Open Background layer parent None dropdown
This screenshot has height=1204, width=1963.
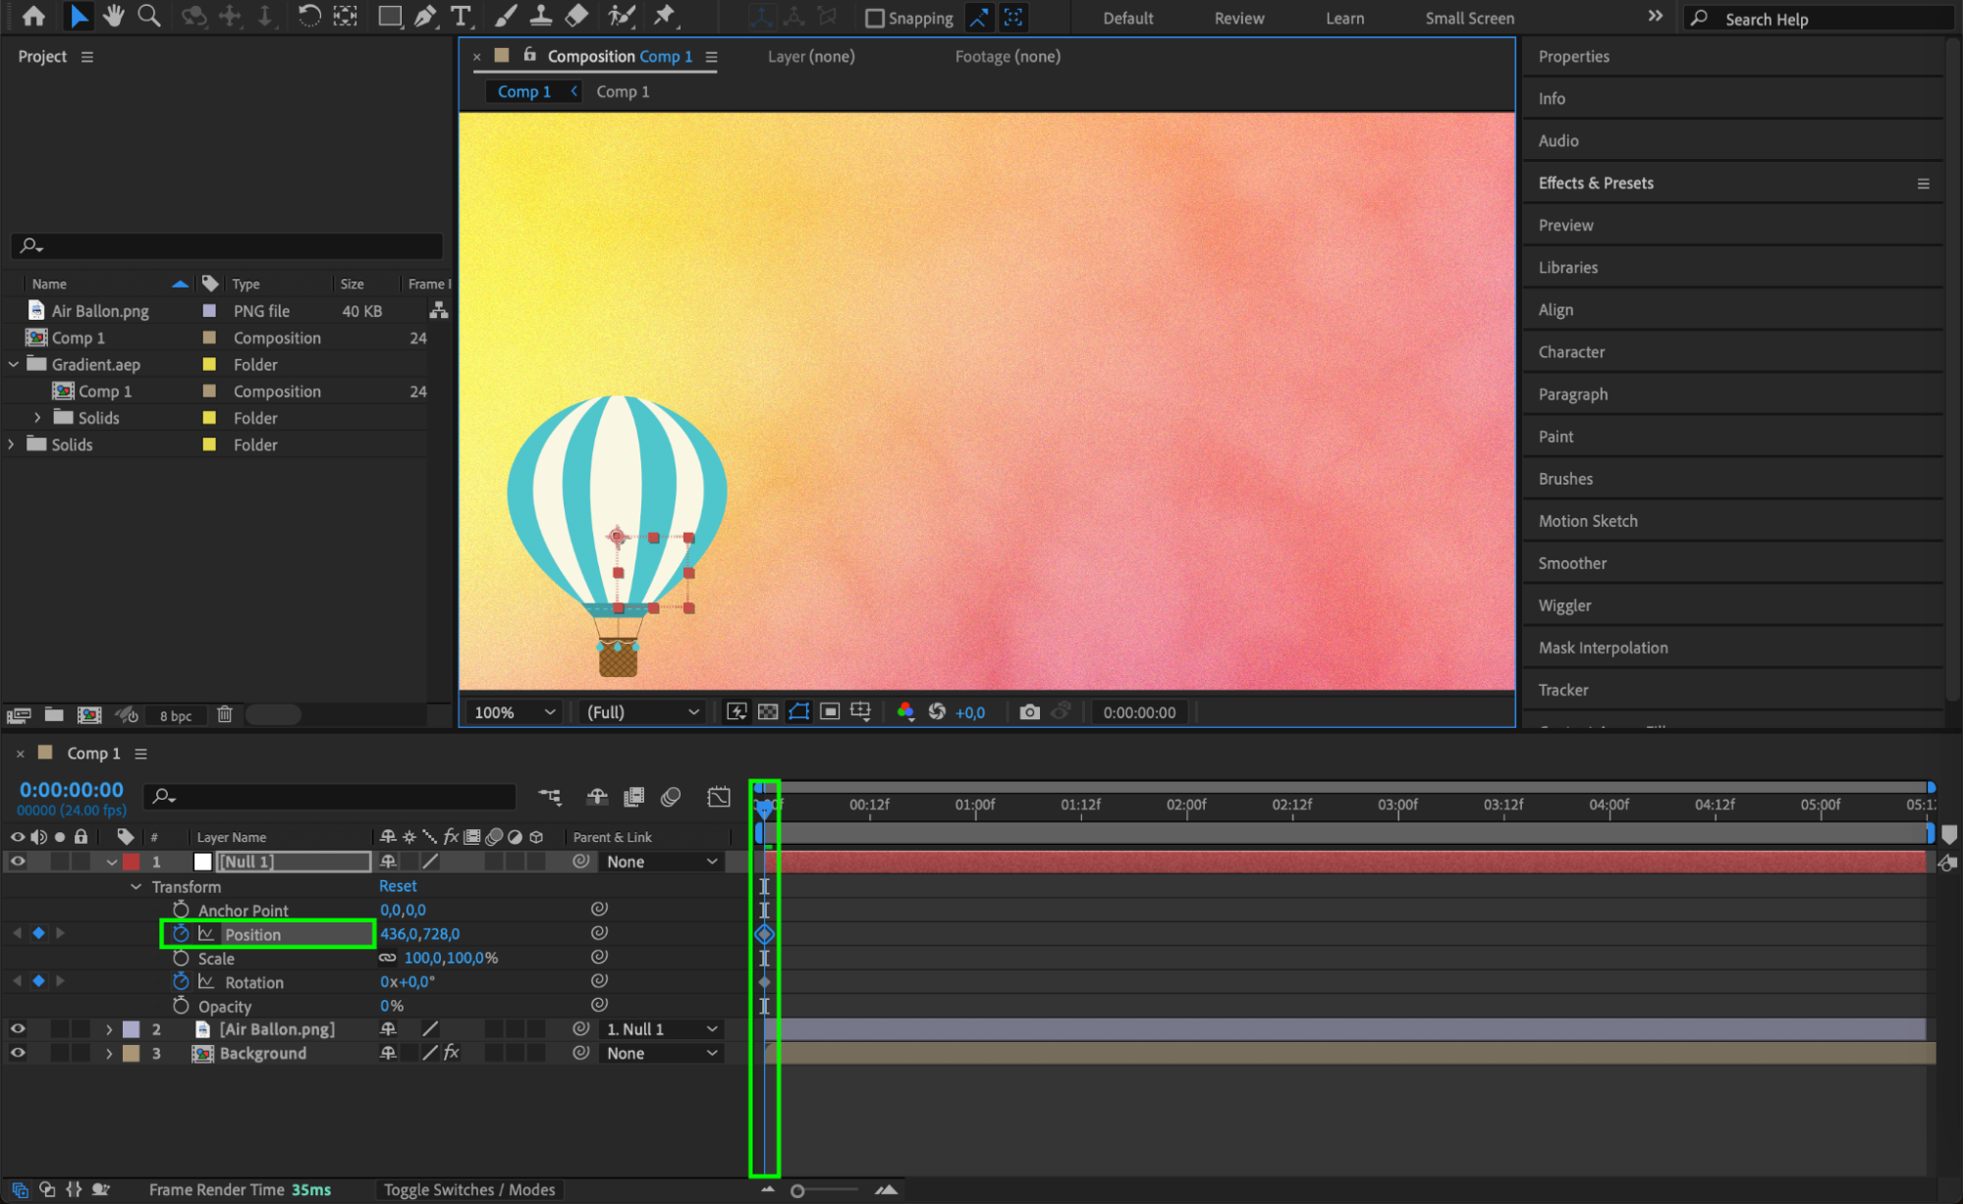point(662,1053)
